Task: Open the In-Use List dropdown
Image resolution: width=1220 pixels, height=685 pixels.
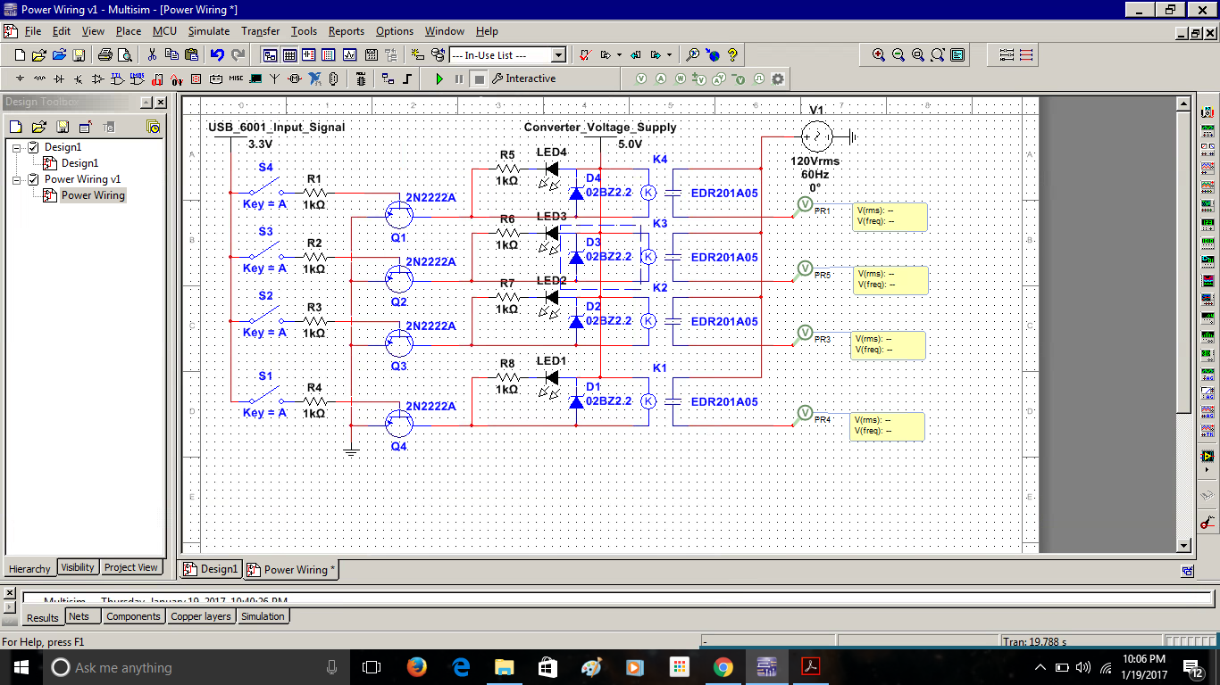Action: pos(558,55)
